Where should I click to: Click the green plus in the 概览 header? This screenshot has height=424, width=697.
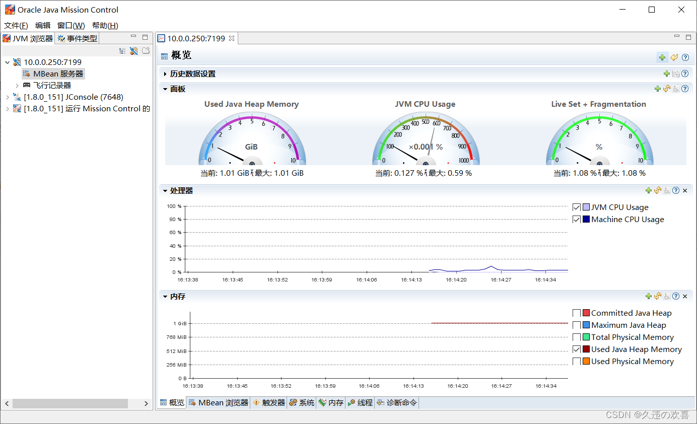point(662,57)
